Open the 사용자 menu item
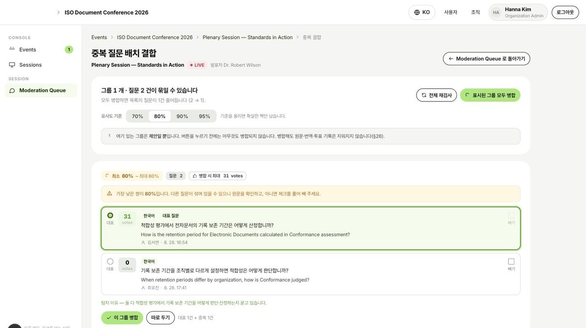 click(451, 12)
